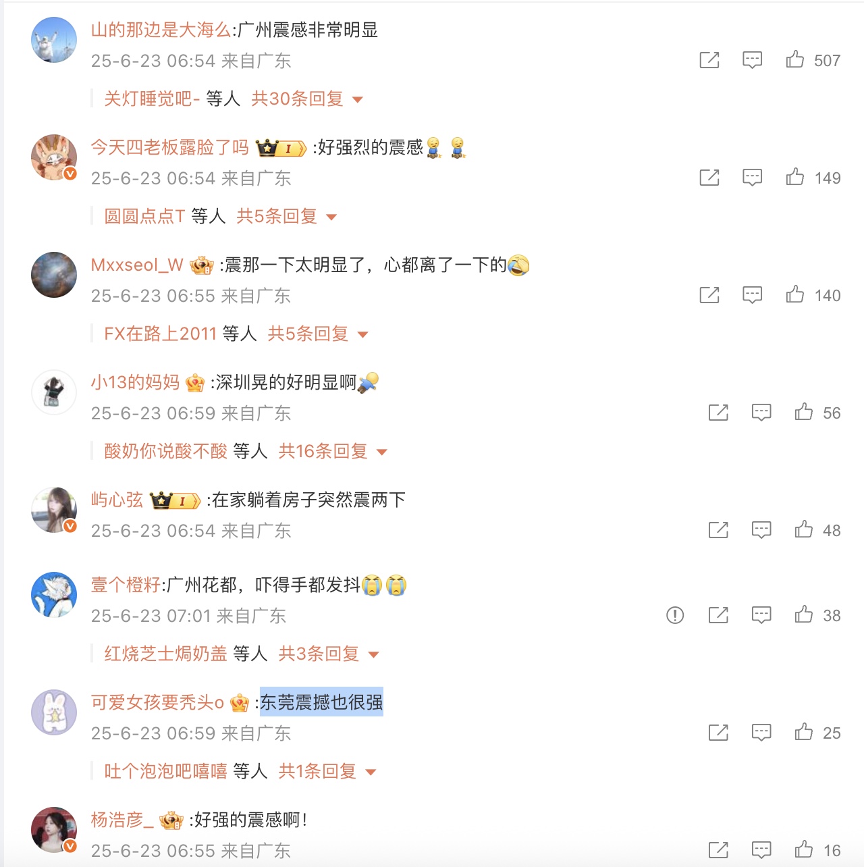Screen dimensions: 864x867
Task: Open replier 酸奶你说酸不酸's profile
Action: pos(165,451)
